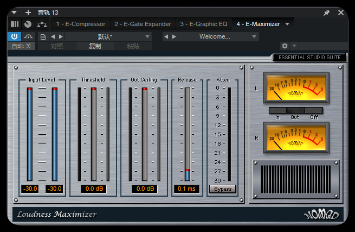Open the 默认 preset dropdown
Screen dimensions: 355x232
pyautogui.click(x=108, y=36)
